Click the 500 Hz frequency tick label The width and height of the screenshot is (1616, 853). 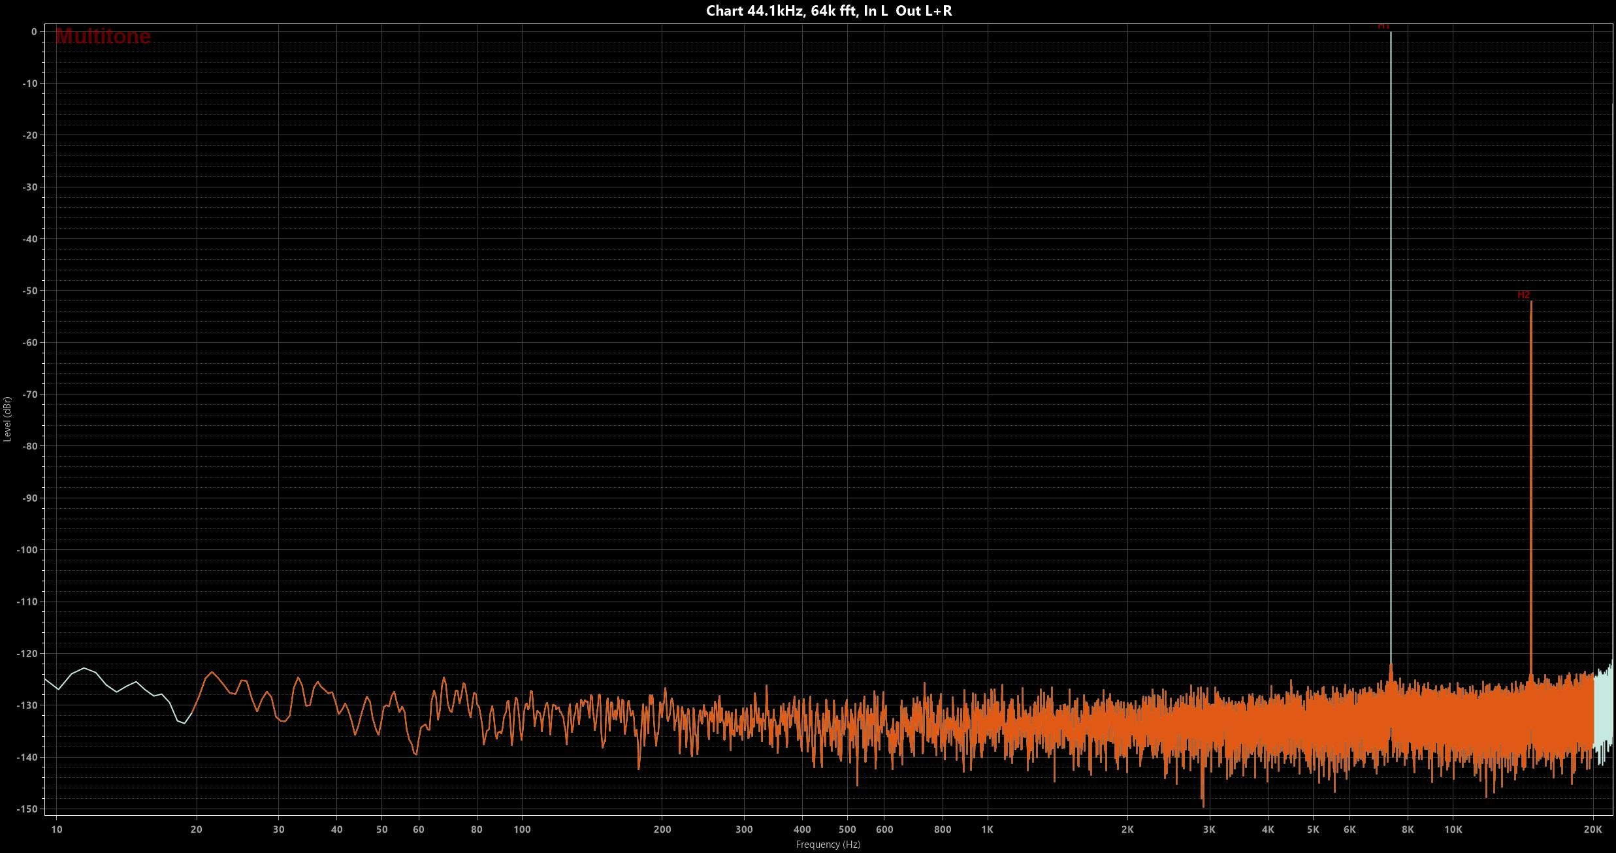[x=847, y=830]
